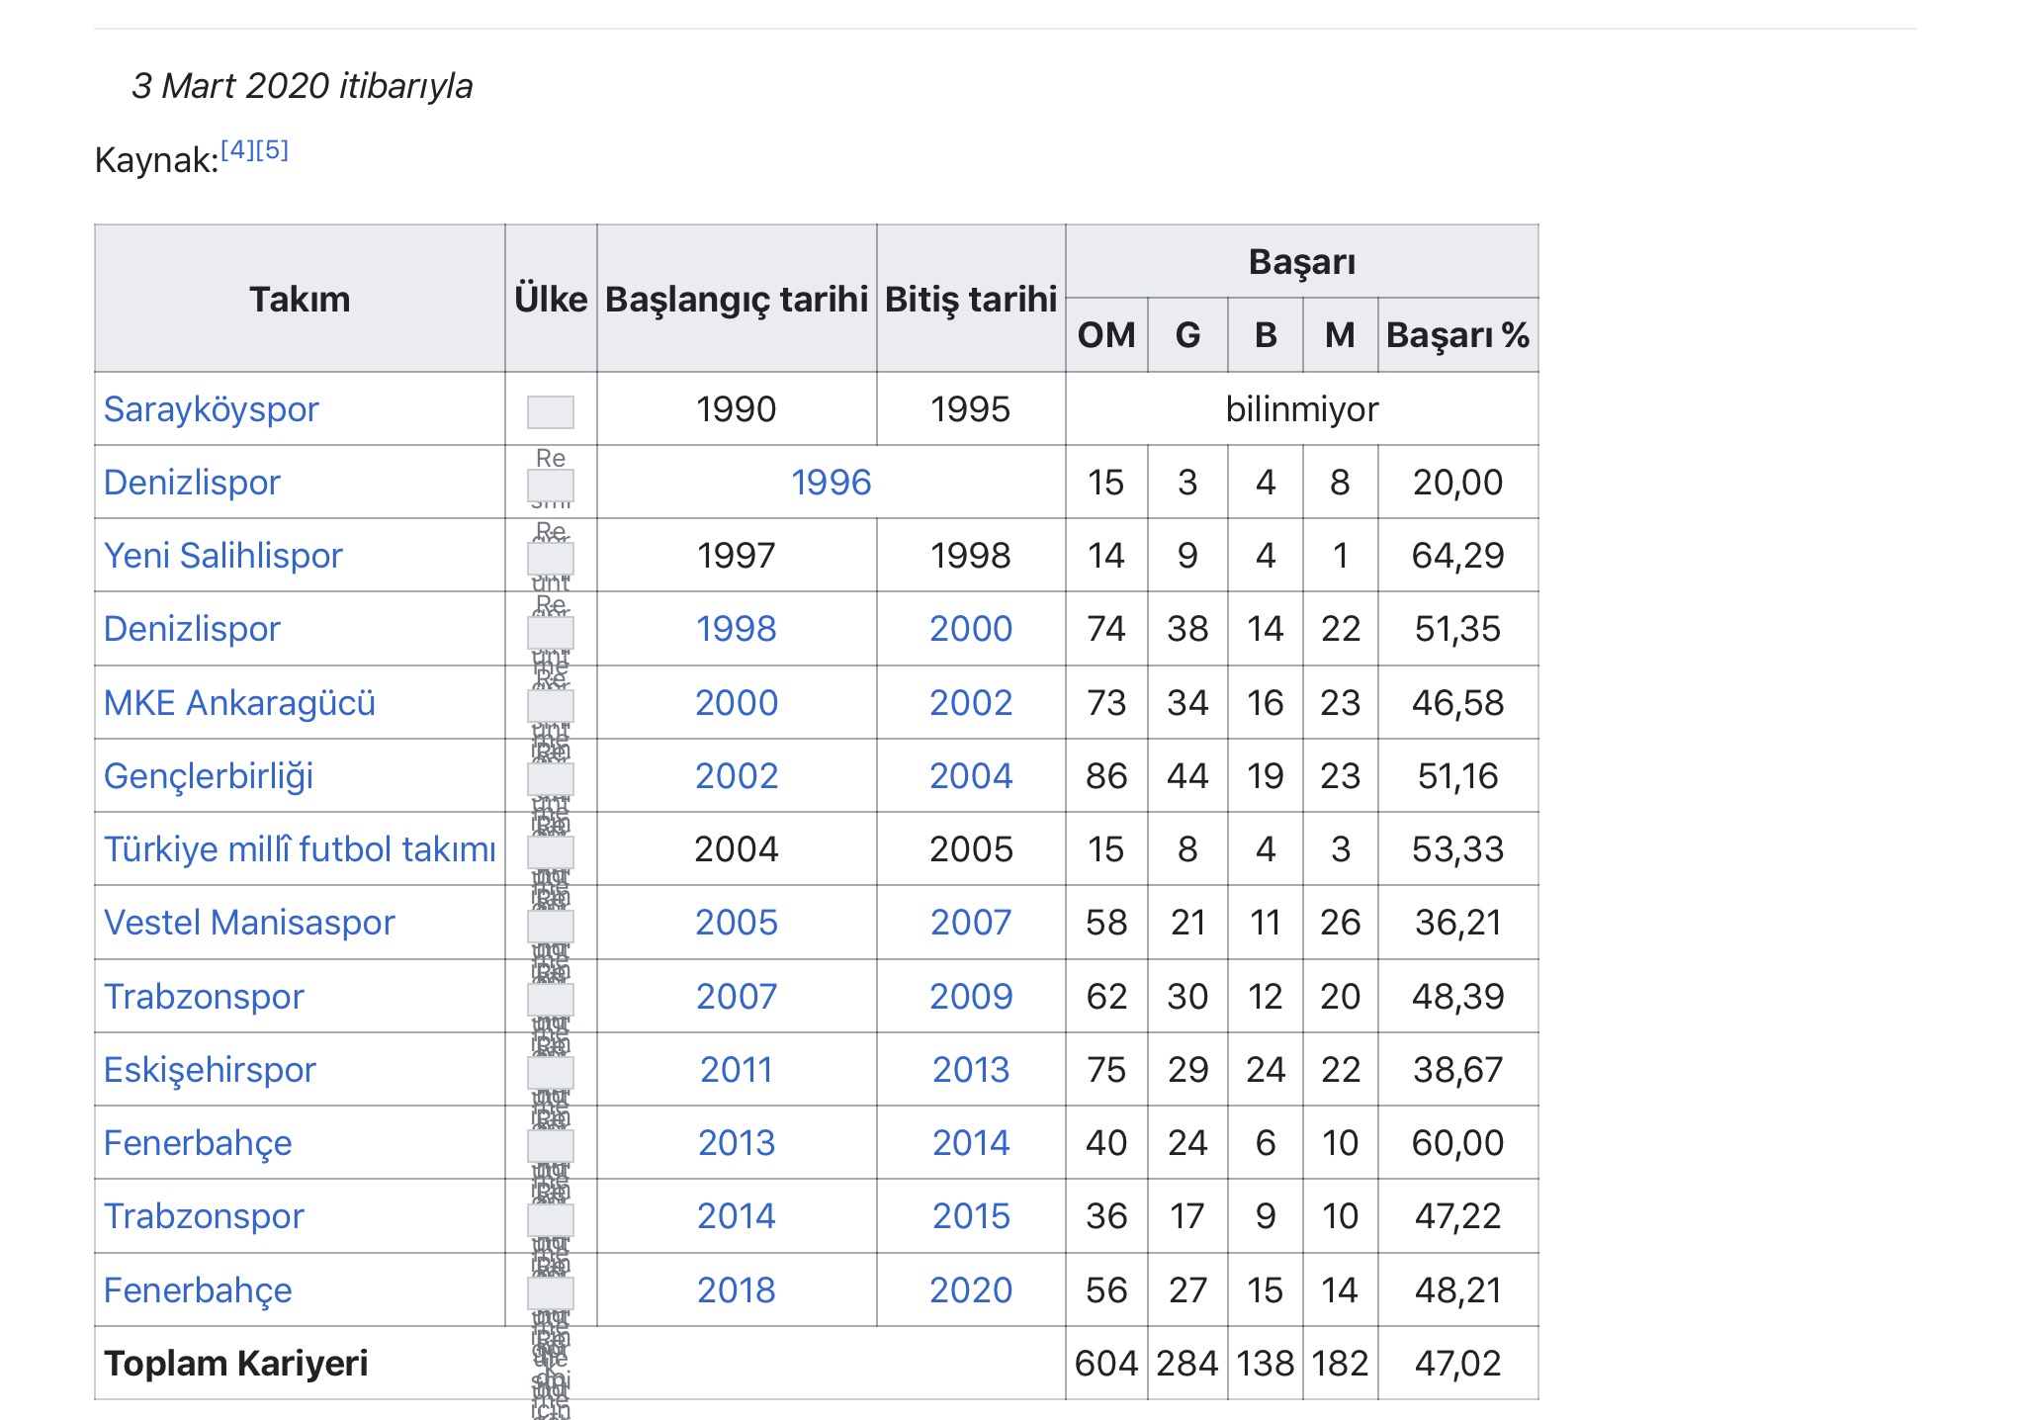The width and height of the screenshot is (2018, 1420).
Task: Click reference footnote [5]
Action: pyautogui.click(x=272, y=150)
